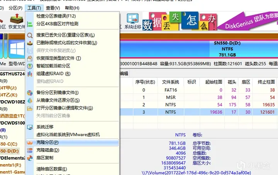Open the 查看(V) menu
Image resolution: width=278 pixels, height=175 pixels.
(53, 8)
